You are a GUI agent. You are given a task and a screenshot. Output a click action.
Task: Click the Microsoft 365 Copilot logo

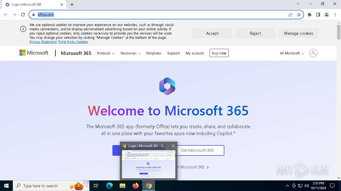click(167, 86)
